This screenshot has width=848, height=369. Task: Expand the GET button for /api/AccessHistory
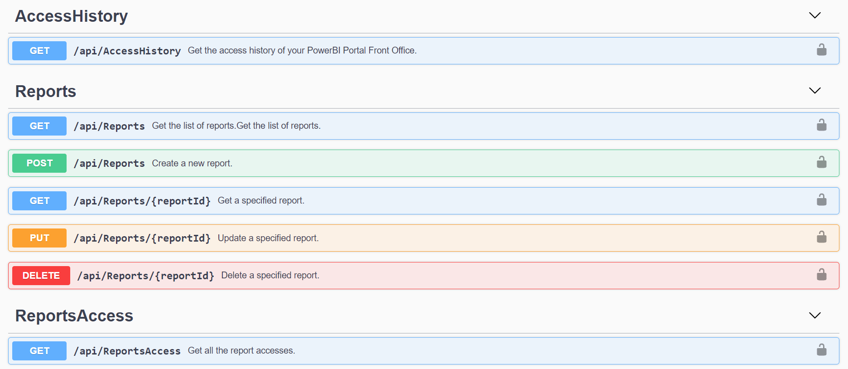click(x=39, y=51)
